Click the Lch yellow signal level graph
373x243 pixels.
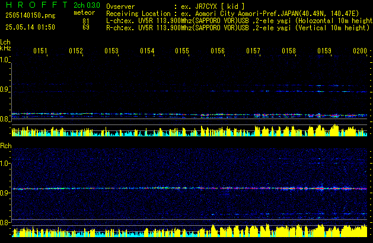click(x=189, y=130)
